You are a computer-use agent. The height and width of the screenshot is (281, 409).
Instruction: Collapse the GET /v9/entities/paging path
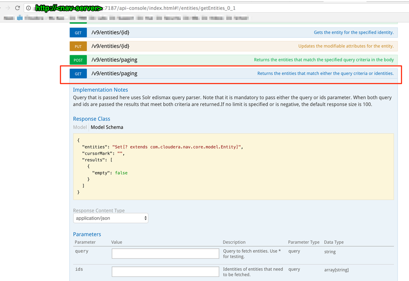tap(114, 74)
